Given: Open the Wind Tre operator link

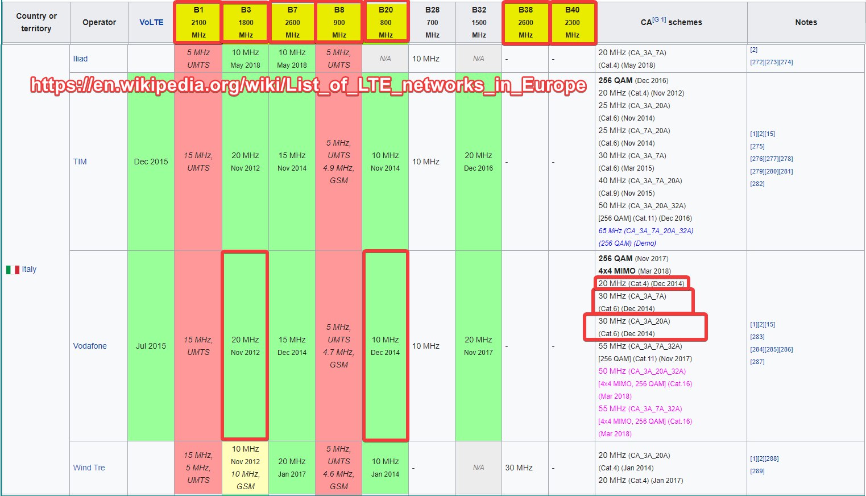Looking at the screenshot, I should [89, 468].
